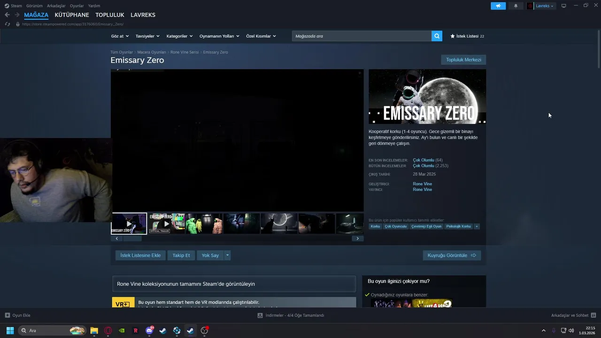This screenshot has width=601, height=338.
Task: Open File Explorer from taskbar
Action: point(94,330)
